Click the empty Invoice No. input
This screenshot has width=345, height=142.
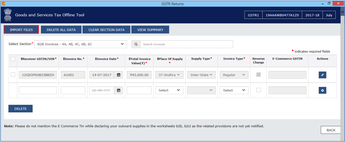coord(73,90)
